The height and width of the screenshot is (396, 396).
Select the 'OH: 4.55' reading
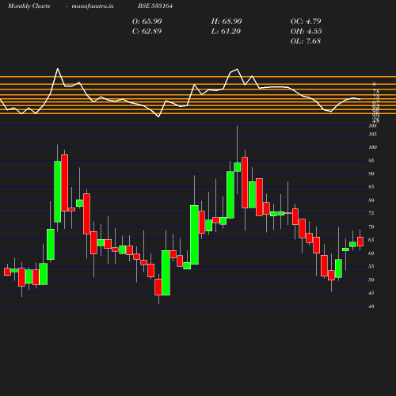pyautogui.click(x=306, y=32)
